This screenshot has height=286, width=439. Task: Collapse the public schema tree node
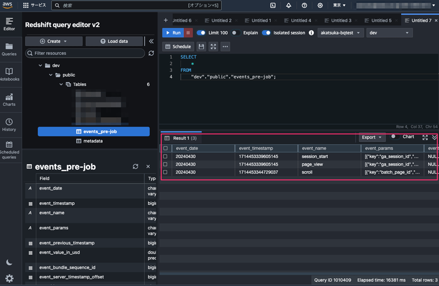(50, 75)
